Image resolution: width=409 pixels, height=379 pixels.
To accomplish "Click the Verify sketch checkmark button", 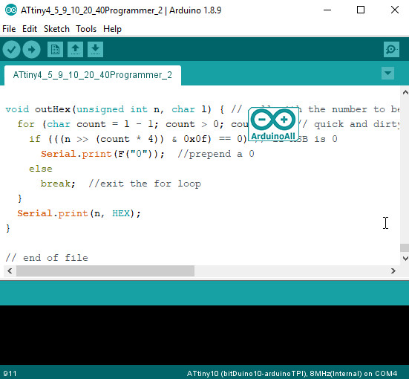I will tap(11, 49).
